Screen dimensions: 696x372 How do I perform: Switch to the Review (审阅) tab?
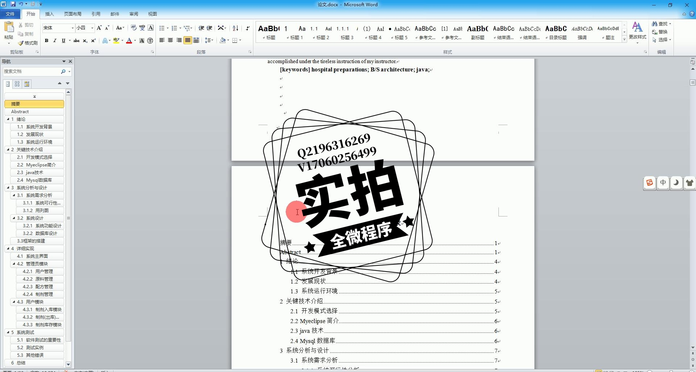(x=133, y=14)
